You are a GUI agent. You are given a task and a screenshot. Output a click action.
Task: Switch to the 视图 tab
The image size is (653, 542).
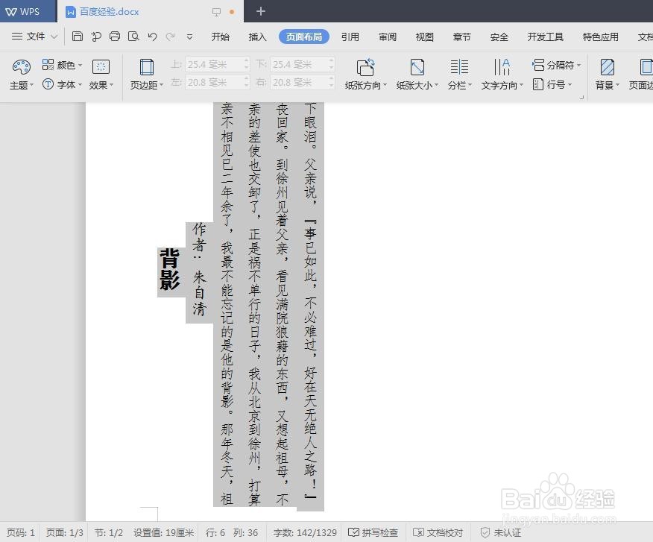424,37
